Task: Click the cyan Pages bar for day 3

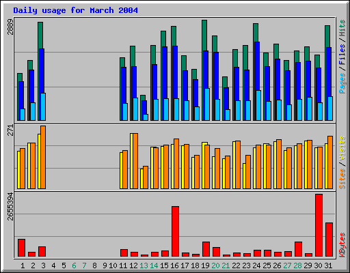Action: [x=43, y=106]
